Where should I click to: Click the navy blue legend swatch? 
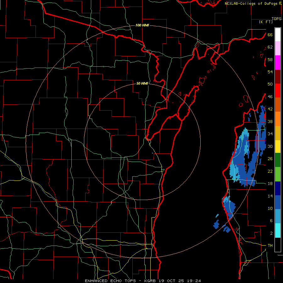coord(278,188)
